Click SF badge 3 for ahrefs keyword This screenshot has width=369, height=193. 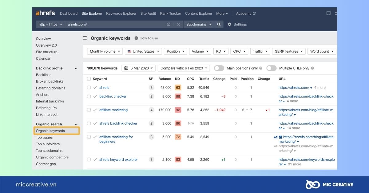151,88
